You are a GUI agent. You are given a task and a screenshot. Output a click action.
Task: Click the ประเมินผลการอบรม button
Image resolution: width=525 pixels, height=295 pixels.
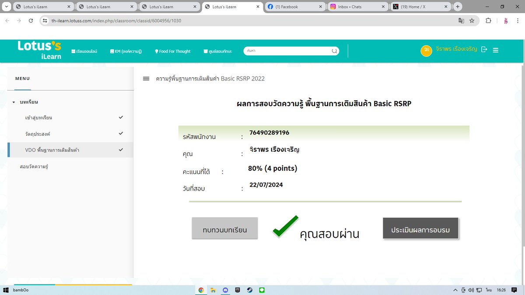click(x=420, y=228)
